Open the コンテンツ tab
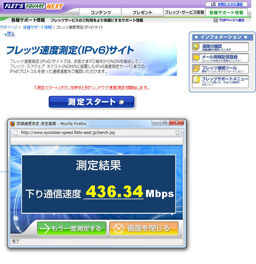Screen dimensions: 256x264 [x=101, y=13]
